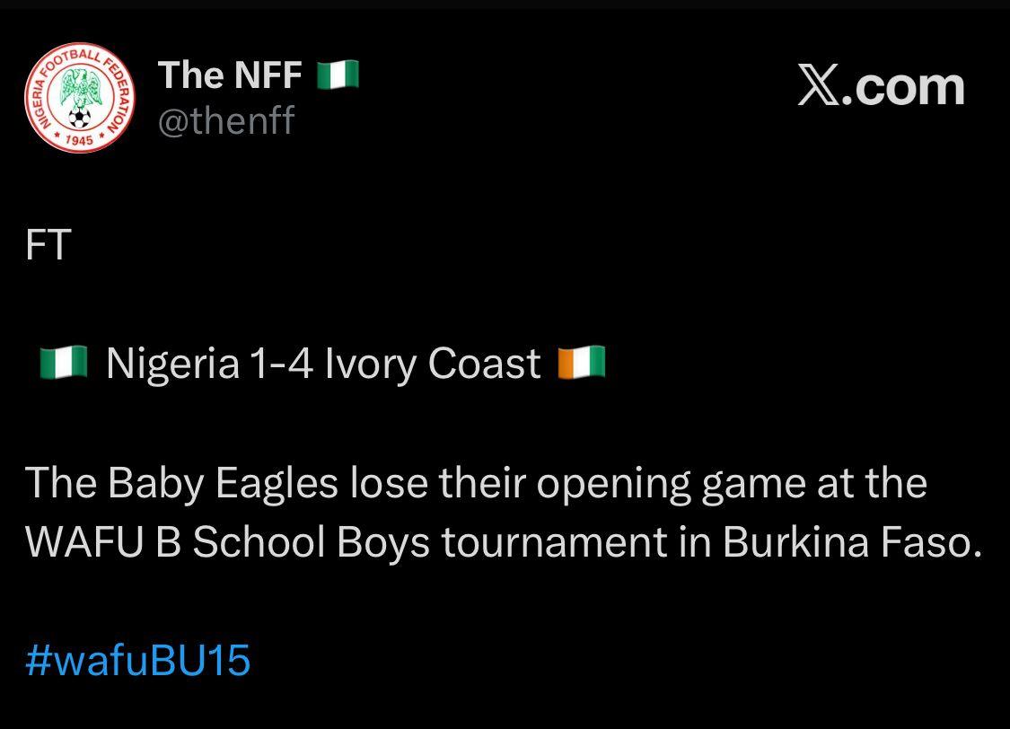Click the Nigerian flag beside The NFF name
Image resolution: width=1010 pixels, height=729 pixels.
coord(338,75)
